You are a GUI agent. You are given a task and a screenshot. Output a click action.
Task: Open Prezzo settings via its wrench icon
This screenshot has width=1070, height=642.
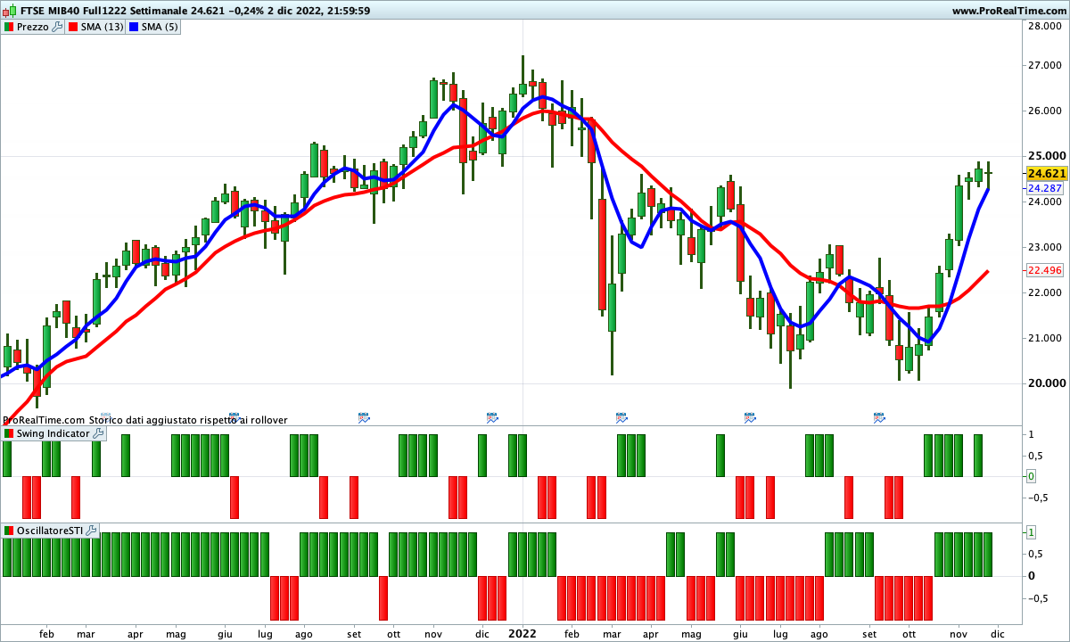pyautogui.click(x=57, y=27)
